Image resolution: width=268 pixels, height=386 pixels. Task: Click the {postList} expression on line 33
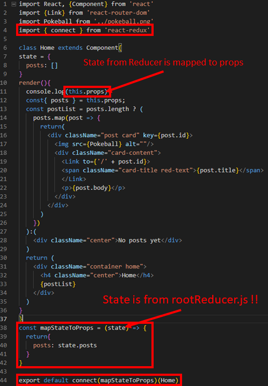pos(58,284)
